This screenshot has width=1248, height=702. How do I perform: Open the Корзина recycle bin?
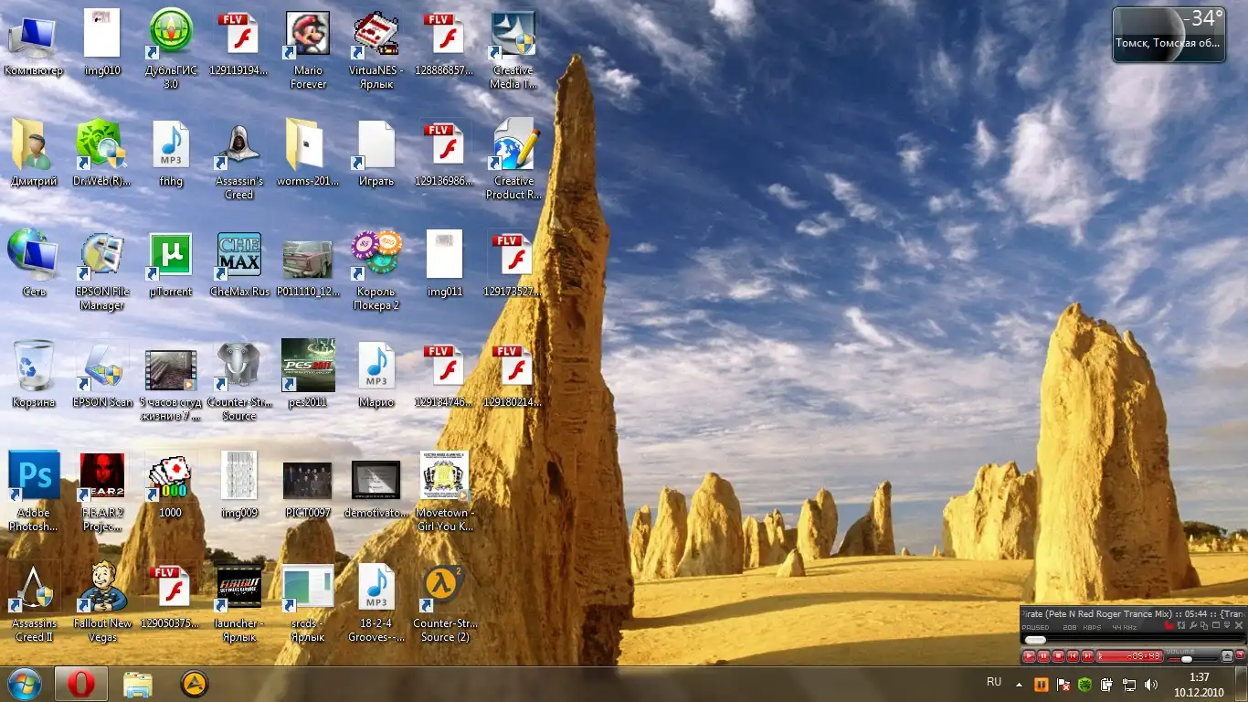(34, 367)
